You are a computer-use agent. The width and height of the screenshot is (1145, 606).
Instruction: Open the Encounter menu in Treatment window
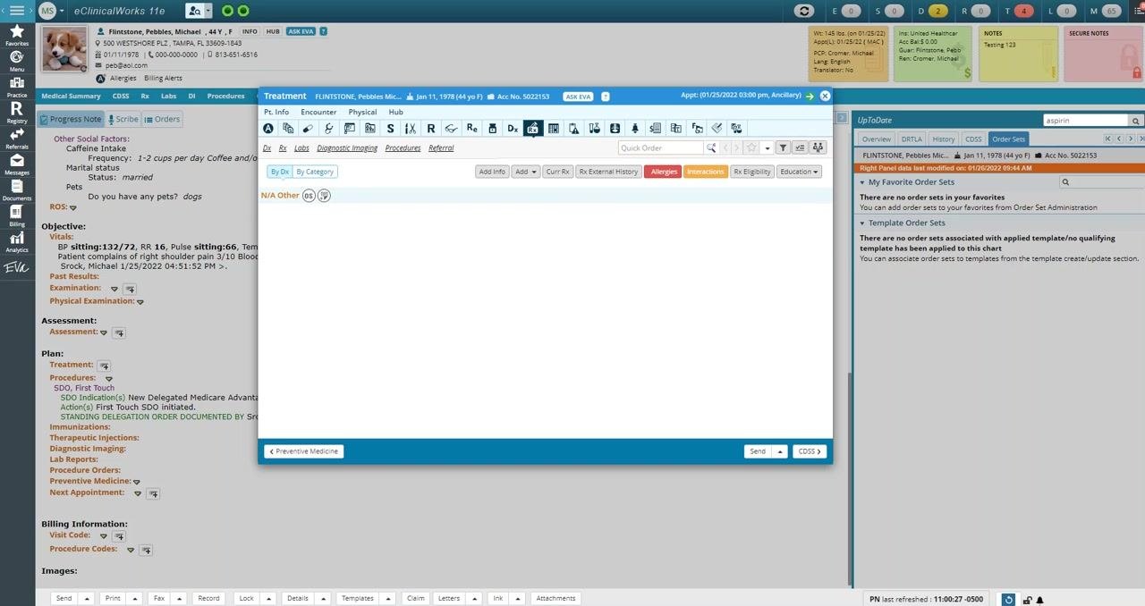[x=318, y=112]
